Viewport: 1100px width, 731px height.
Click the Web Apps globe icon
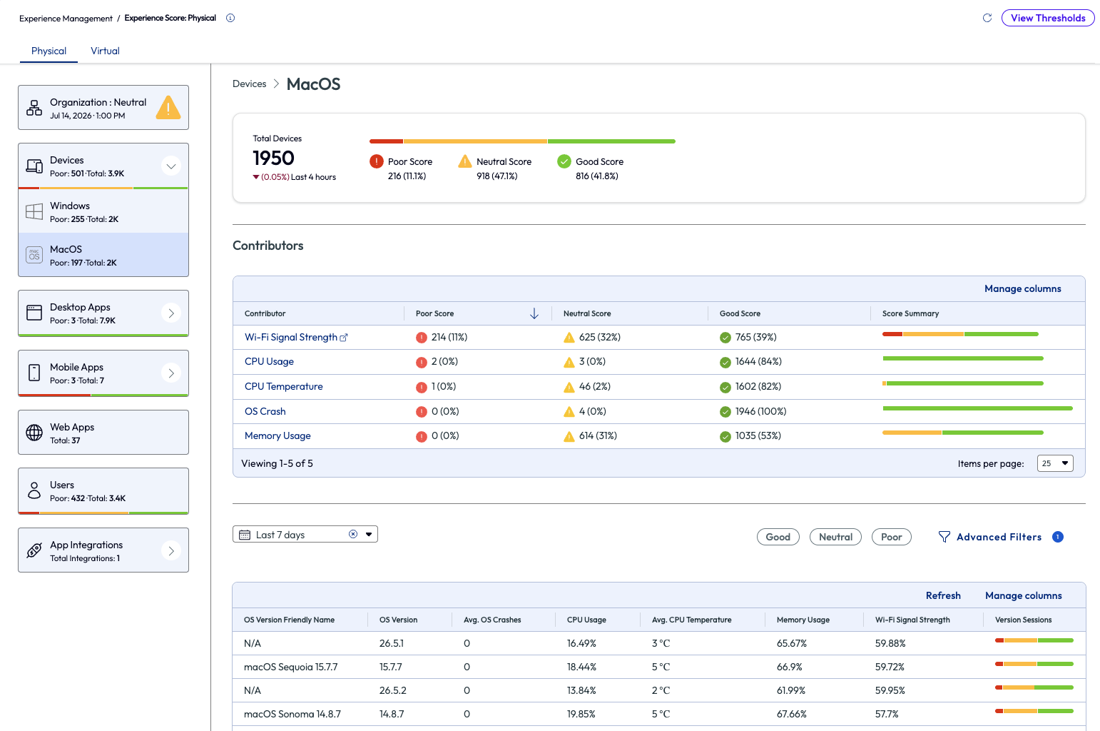[34, 433]
